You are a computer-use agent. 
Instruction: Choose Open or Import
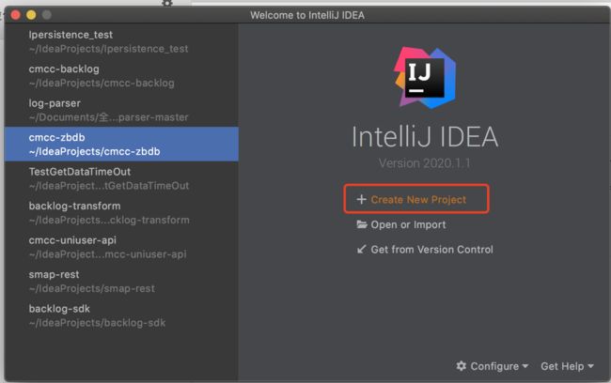[408, 225]
